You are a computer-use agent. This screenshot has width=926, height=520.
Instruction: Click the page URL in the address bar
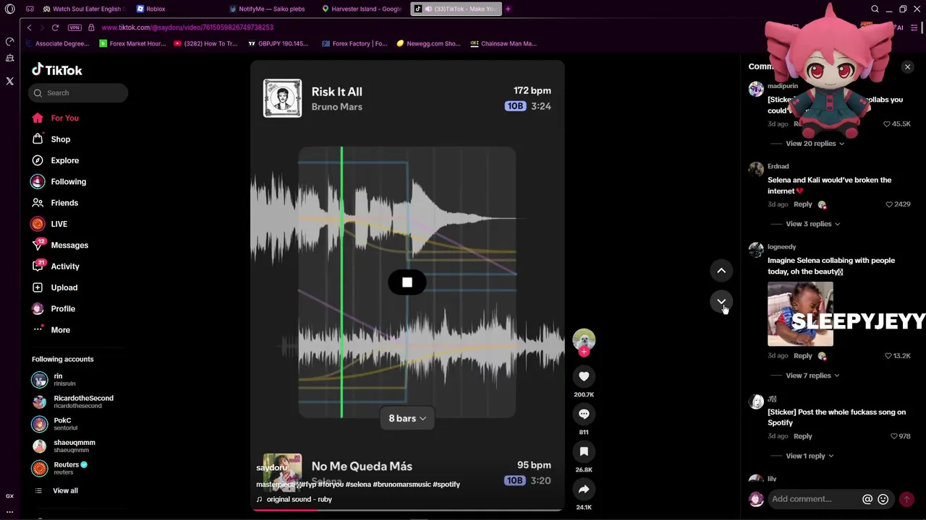[187, 27]
